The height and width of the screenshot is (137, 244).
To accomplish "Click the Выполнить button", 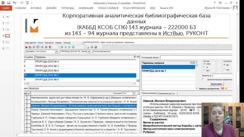I will click(216, 84).
